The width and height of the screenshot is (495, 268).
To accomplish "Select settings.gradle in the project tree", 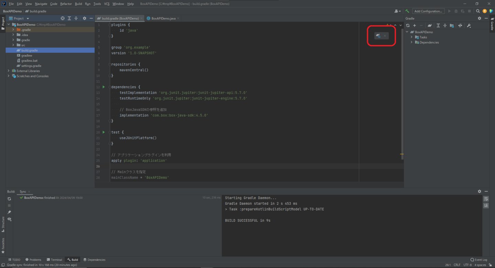I will coord(31,66).
